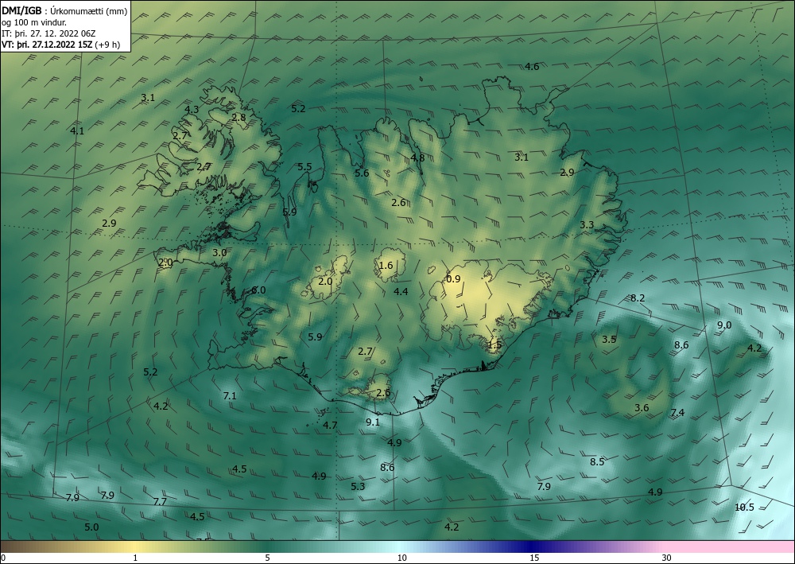Screen dimensions: 795x564
Task: Click the 7.7 map value
Action: (x=160, y=502)
